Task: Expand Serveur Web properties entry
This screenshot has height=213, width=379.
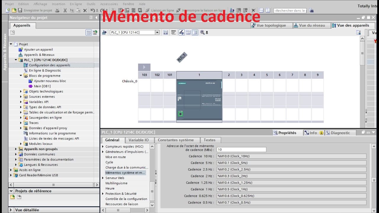Action: coord(103,178)
